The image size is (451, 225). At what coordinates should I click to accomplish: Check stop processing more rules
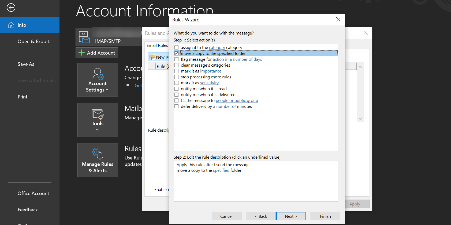click(177, 77)
